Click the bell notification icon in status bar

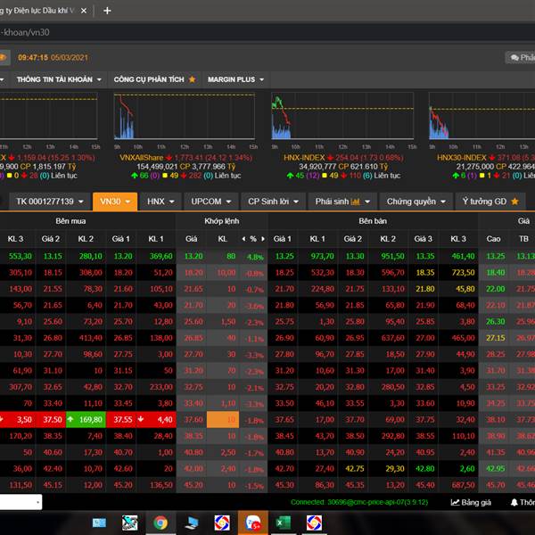[514, 502]
